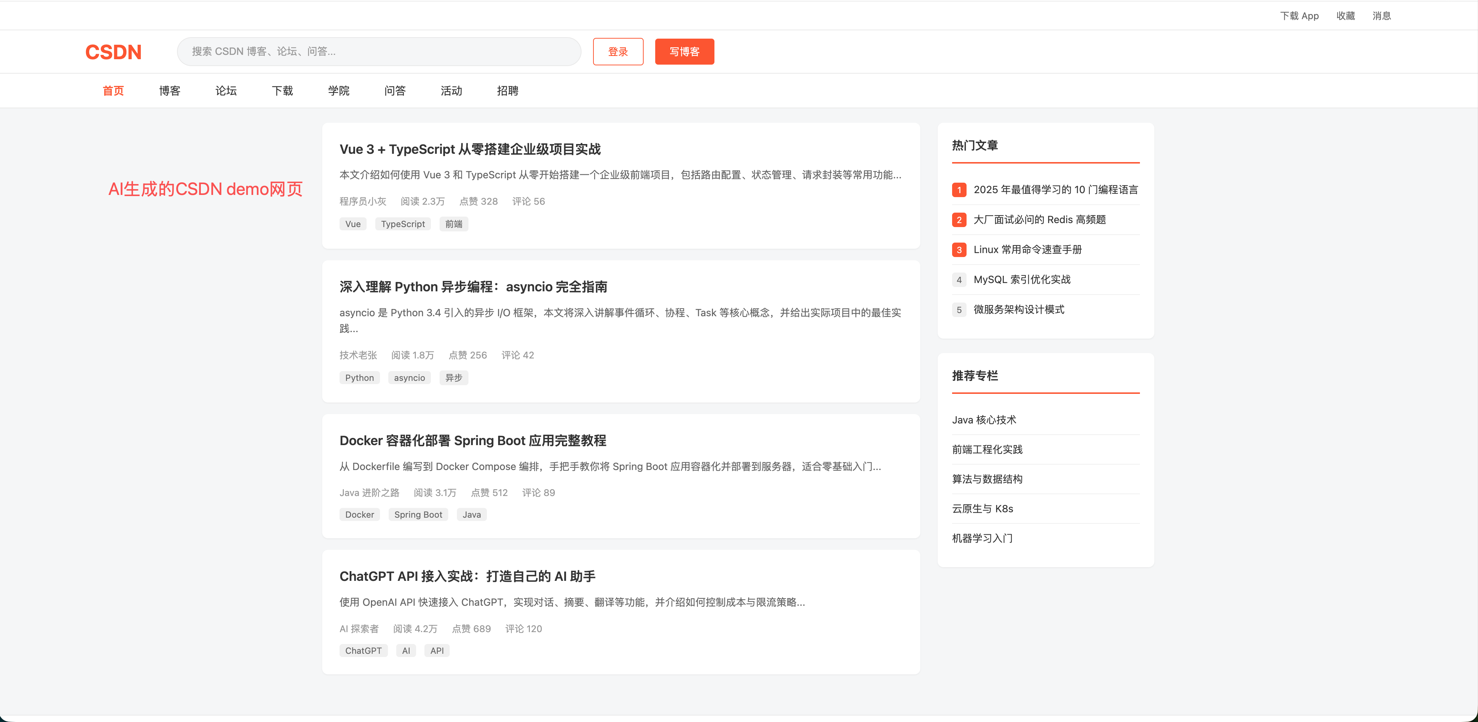
Task: Click the Python tag
Action: [x=359, y=378]
